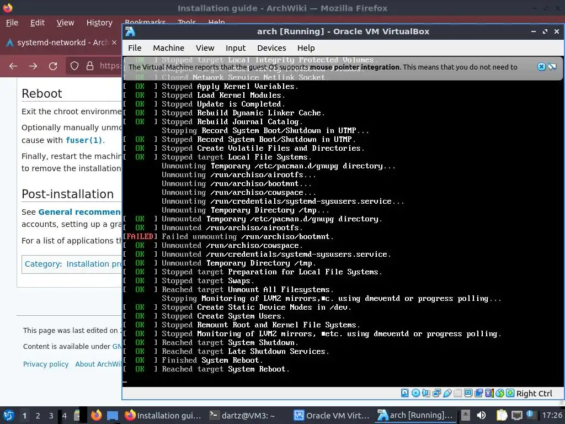
Task: Click the network adapters indicator in VirtualBox status bar
Action: pos(437,393)
